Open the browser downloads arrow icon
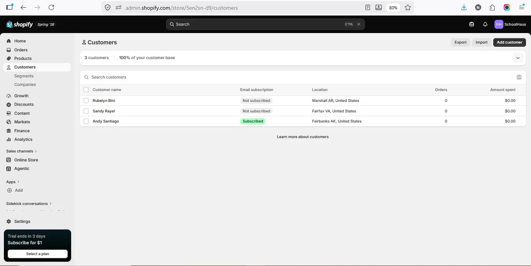The width and height of the screenshot is (531, 266). pyautogui.click(x=464, y=7)
